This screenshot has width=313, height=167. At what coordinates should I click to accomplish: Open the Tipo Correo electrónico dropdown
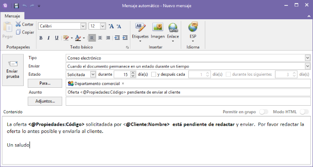308,58
